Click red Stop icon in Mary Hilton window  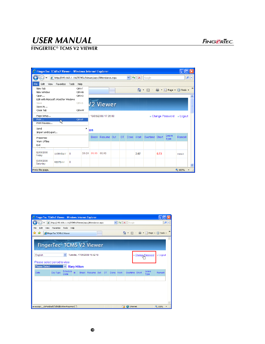[125, 223]
